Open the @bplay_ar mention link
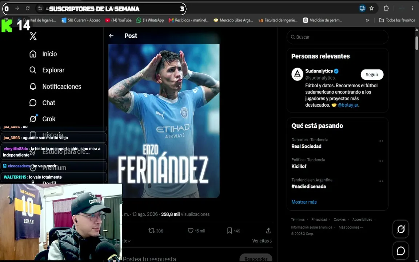 (x=348, y=105)
